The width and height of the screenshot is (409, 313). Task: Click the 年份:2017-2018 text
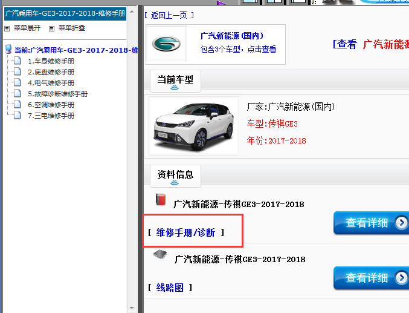tap(277, 140)
